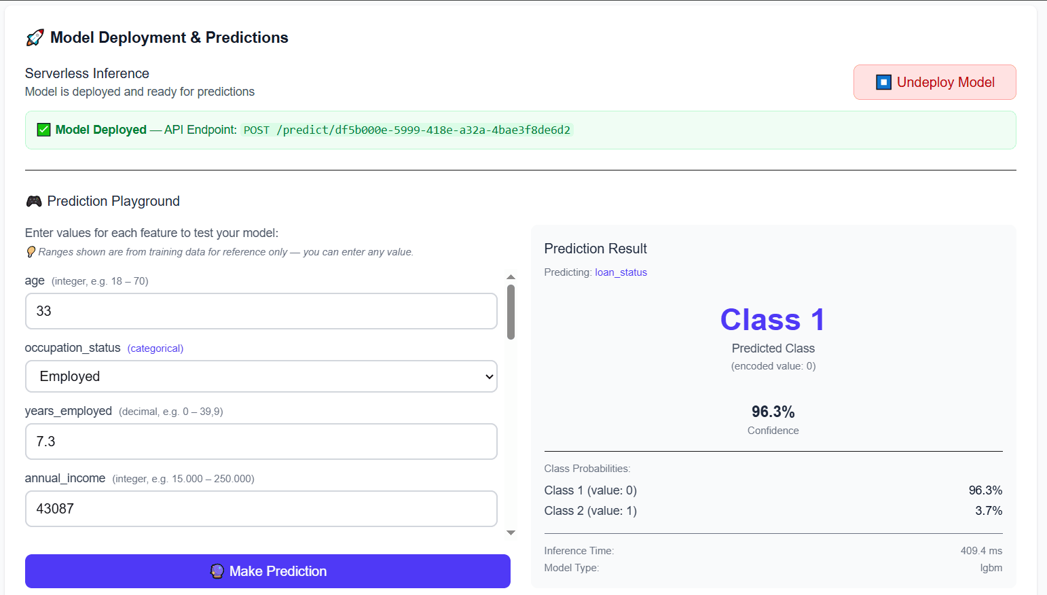Focus the years_employed input field

click(261, 441)
